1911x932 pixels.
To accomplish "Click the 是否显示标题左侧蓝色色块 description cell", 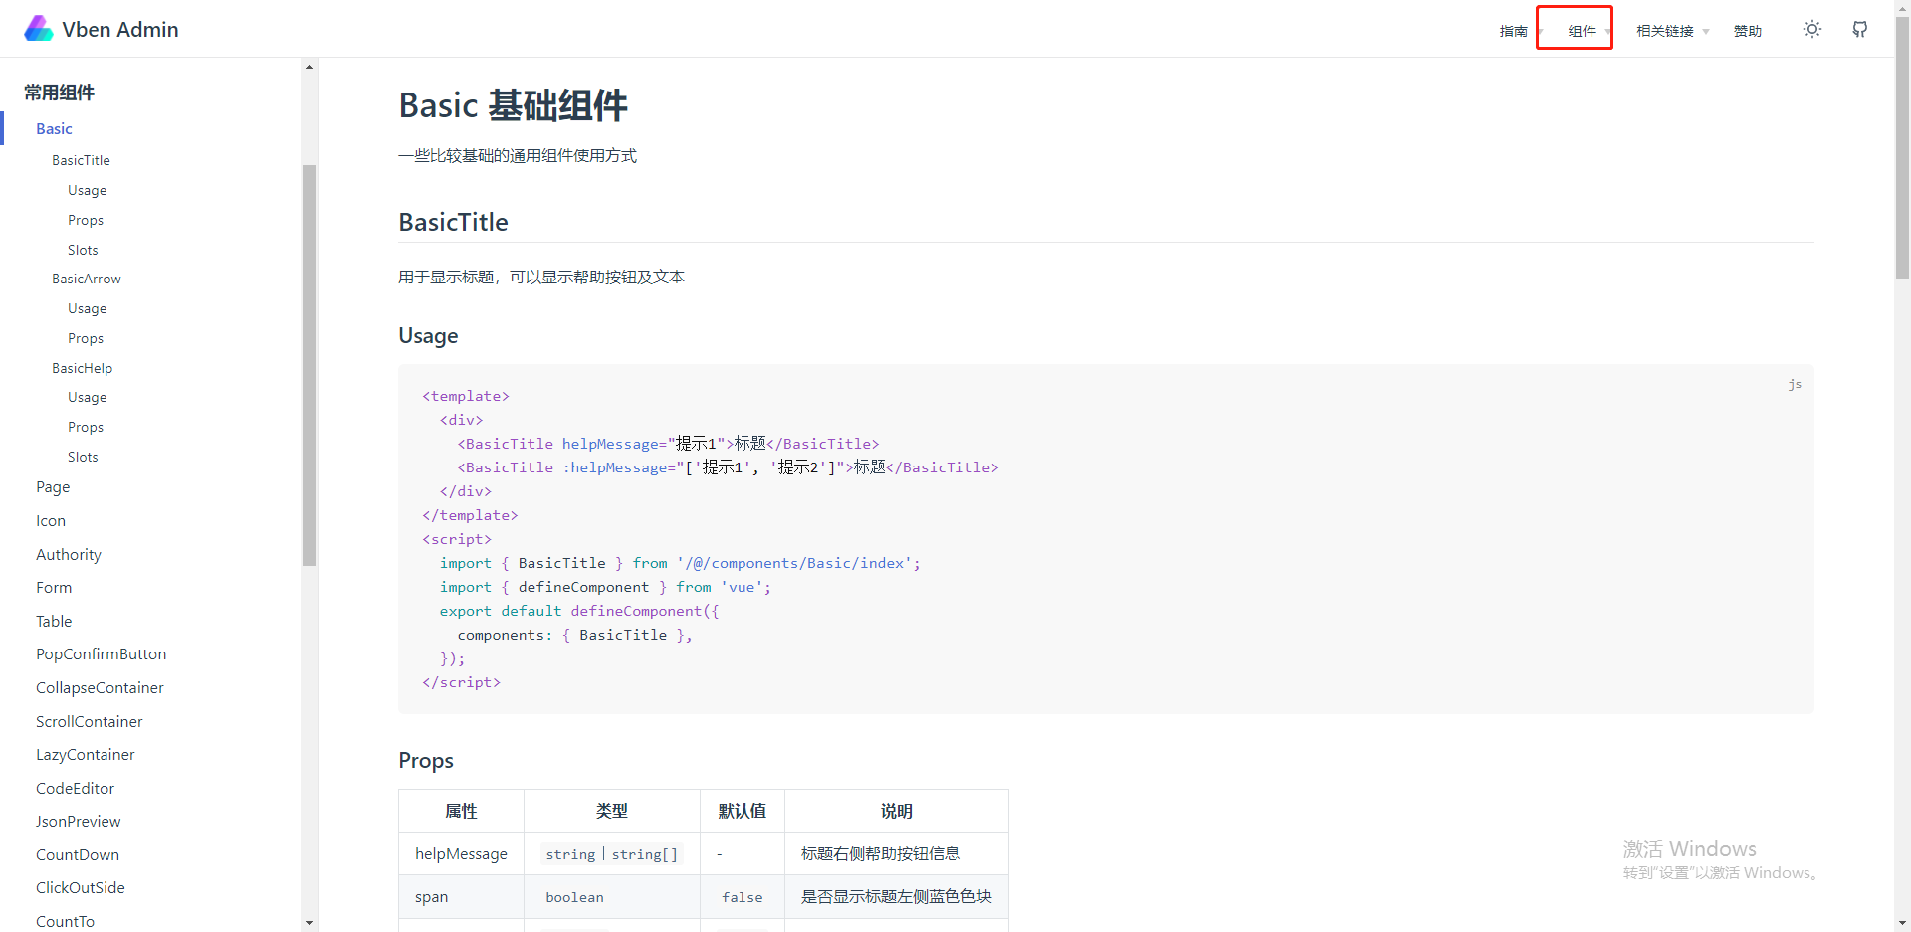I will click(897, 897).
